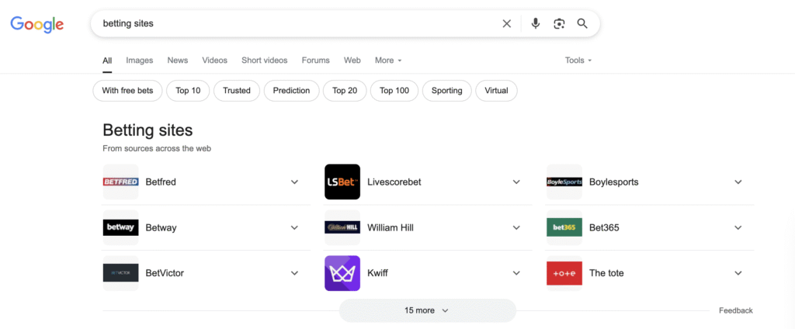Click the LSBet logo thumbnail

coord(342,182)
